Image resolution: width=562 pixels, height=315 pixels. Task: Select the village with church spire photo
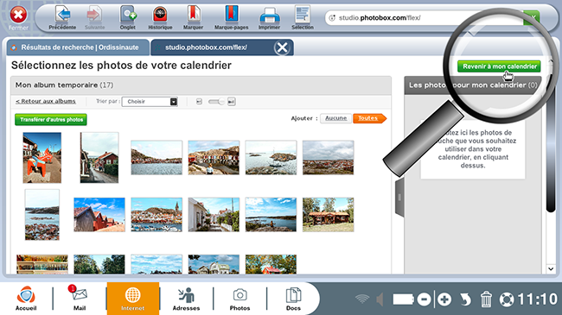pos(156,215)
